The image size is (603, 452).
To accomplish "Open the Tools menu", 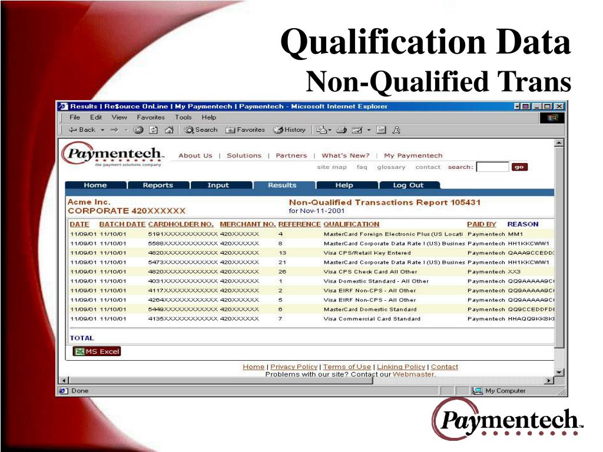I will tap(183, 117).
